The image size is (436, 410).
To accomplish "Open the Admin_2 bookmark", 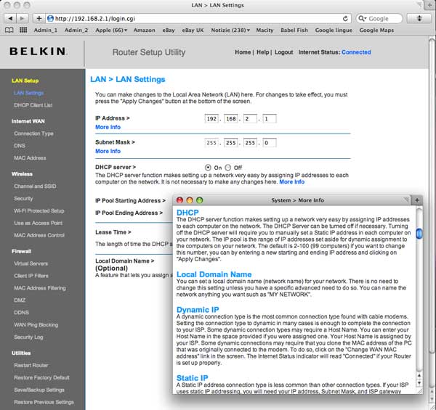I will click(76, 30).
